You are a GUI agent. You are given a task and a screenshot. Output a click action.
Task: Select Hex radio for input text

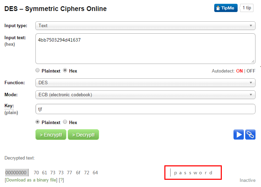coord(65,70)
